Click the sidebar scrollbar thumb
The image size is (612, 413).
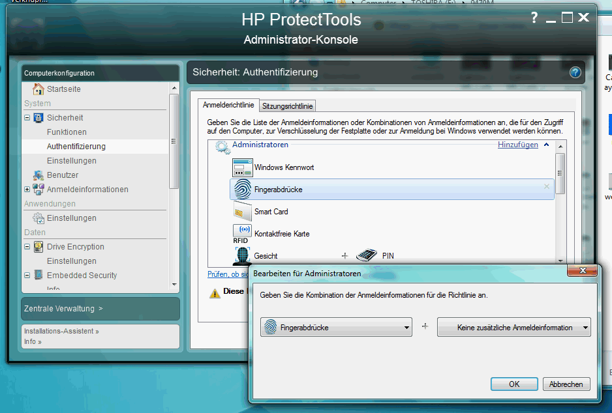pyautogui.click(x=174, y=141)
